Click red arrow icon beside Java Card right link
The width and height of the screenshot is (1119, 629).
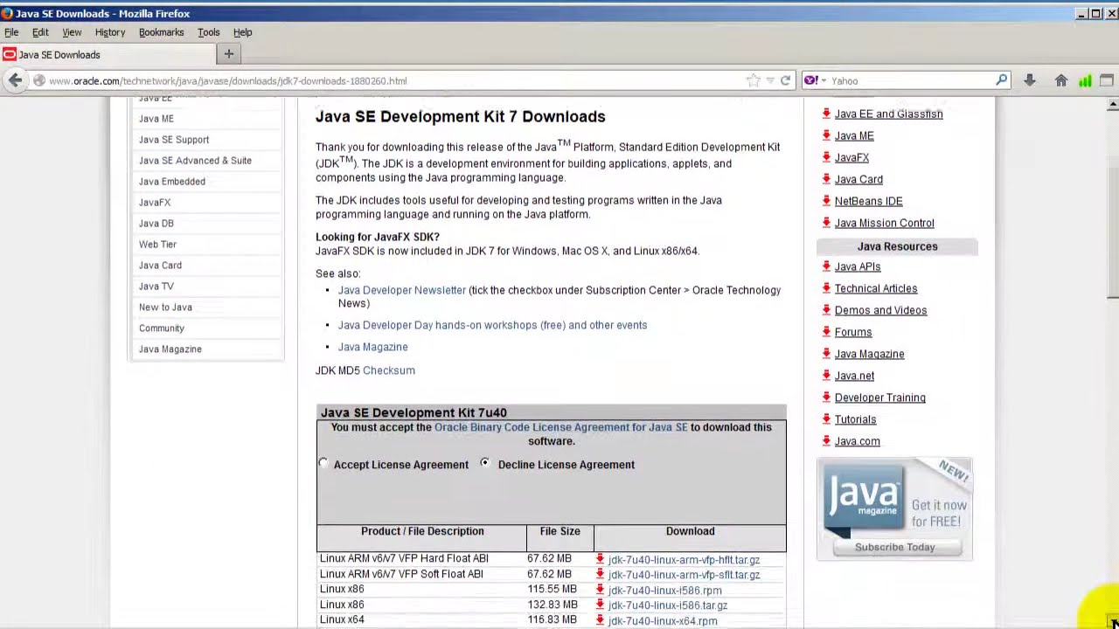826,179
